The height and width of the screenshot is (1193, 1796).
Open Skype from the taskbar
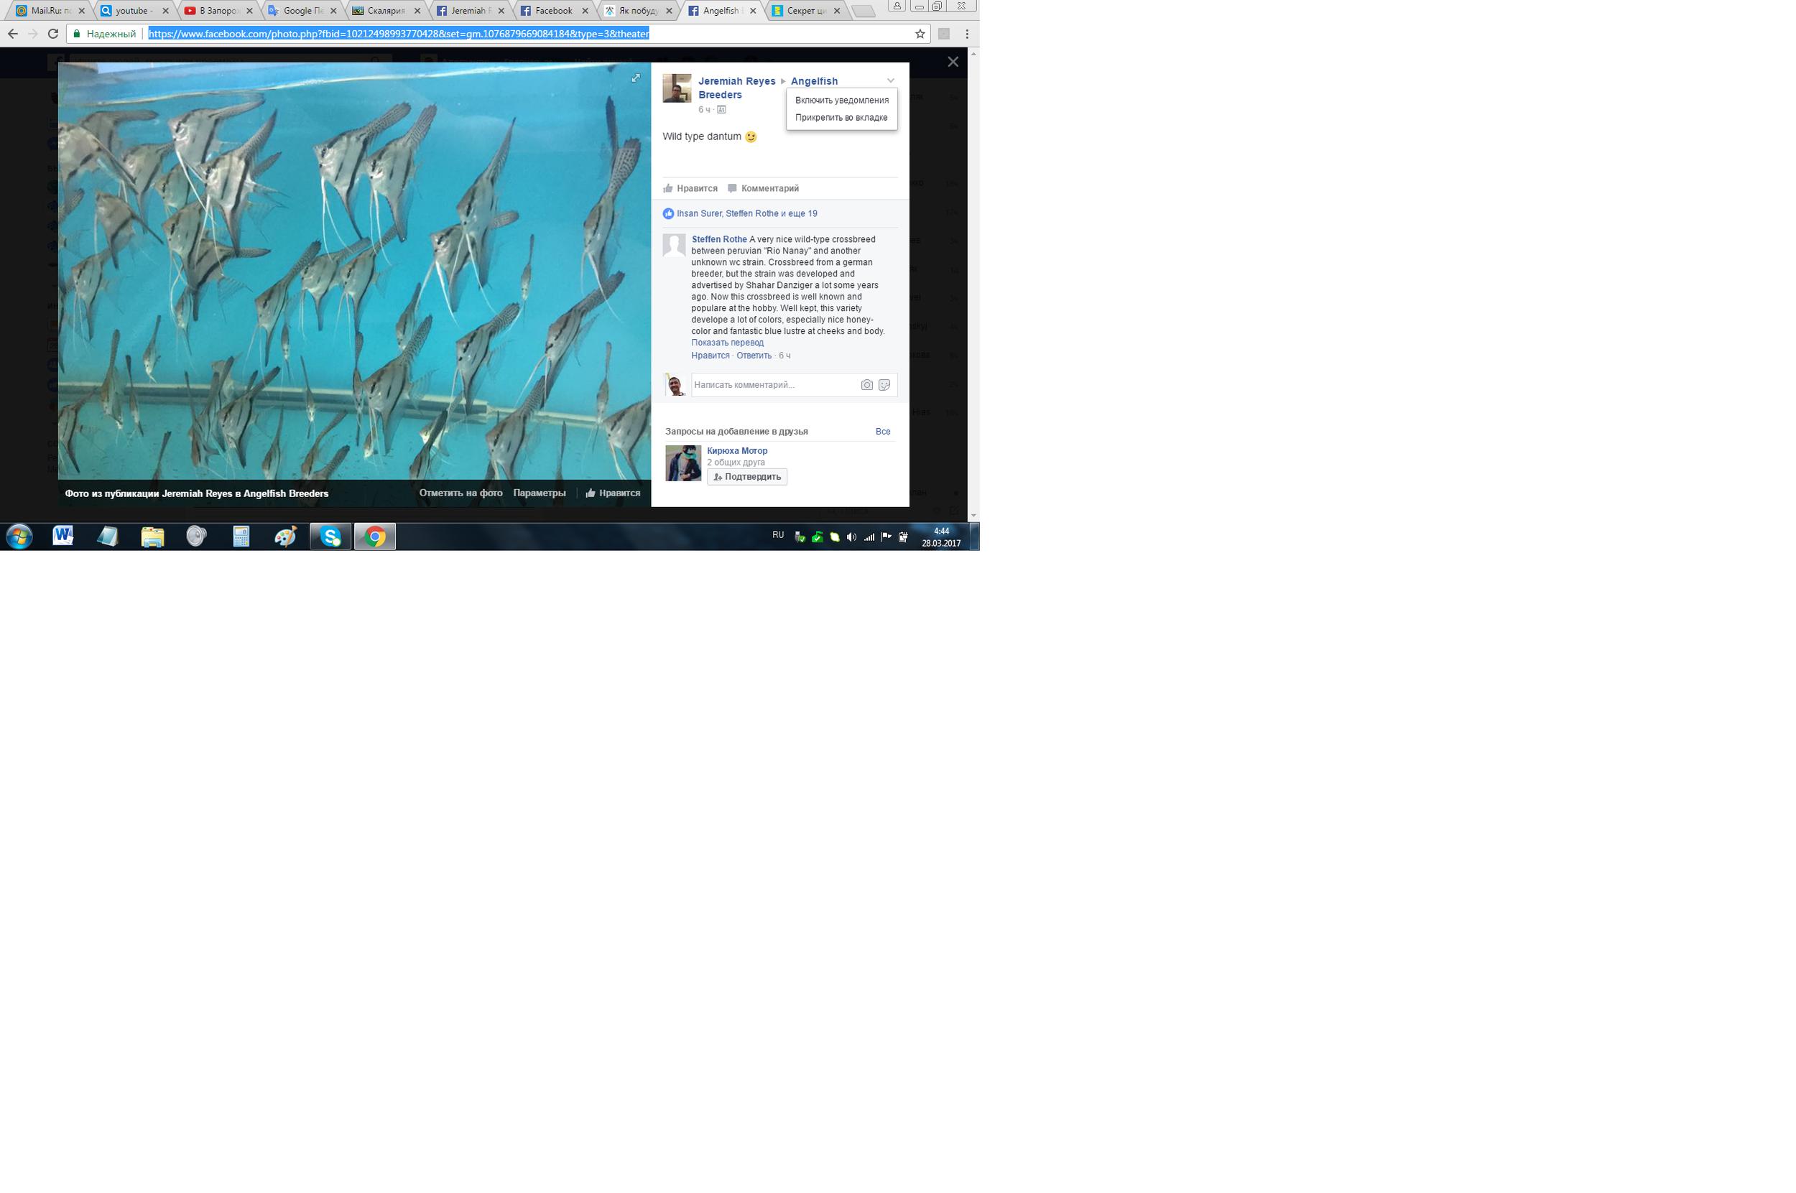330,537
